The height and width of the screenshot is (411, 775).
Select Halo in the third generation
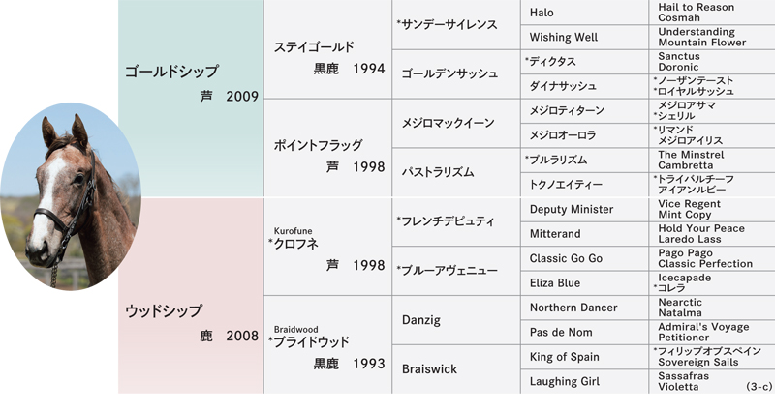click(584, 13)
